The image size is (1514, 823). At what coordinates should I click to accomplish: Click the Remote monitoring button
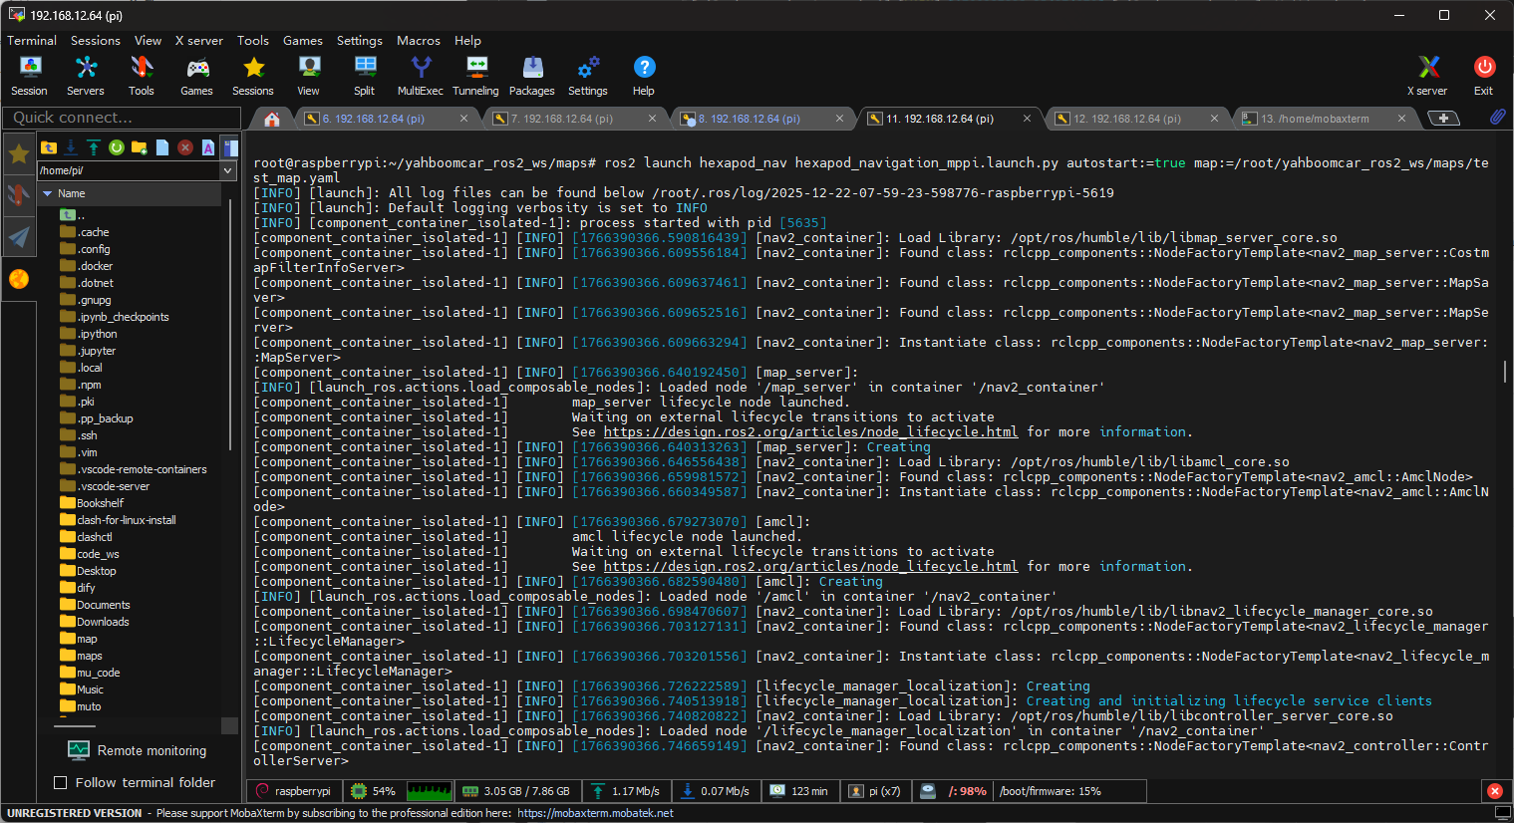click(x=138, y=750)
